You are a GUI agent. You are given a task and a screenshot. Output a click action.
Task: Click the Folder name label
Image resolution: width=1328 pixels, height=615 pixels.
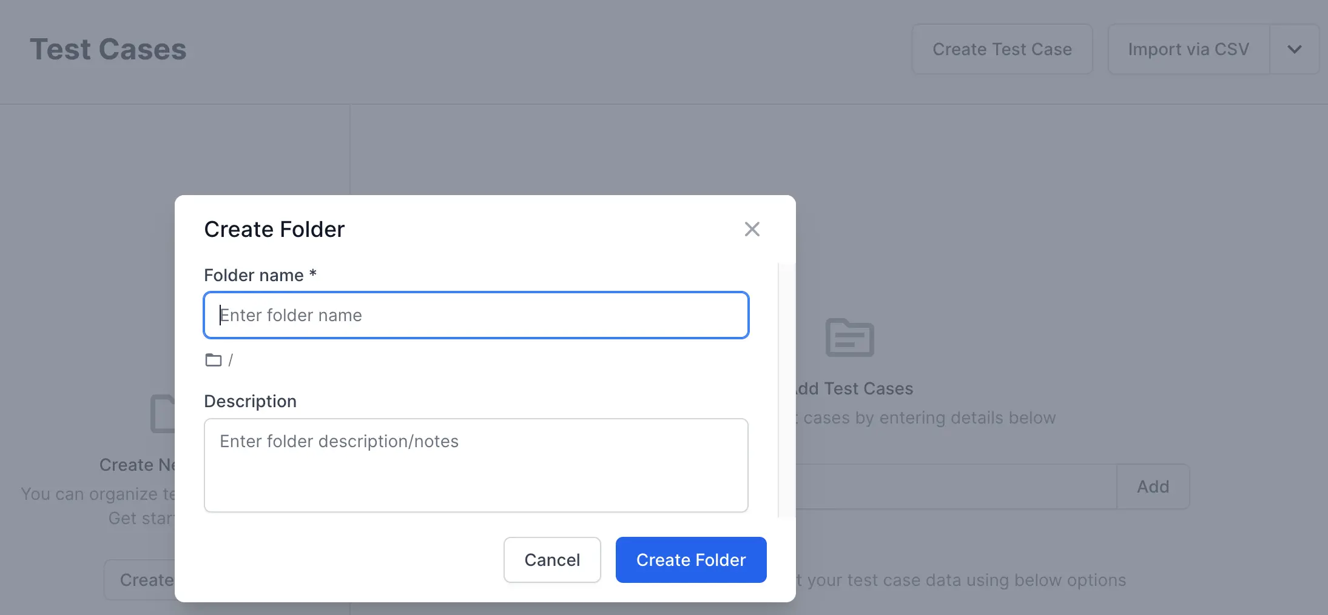point(254,275)
